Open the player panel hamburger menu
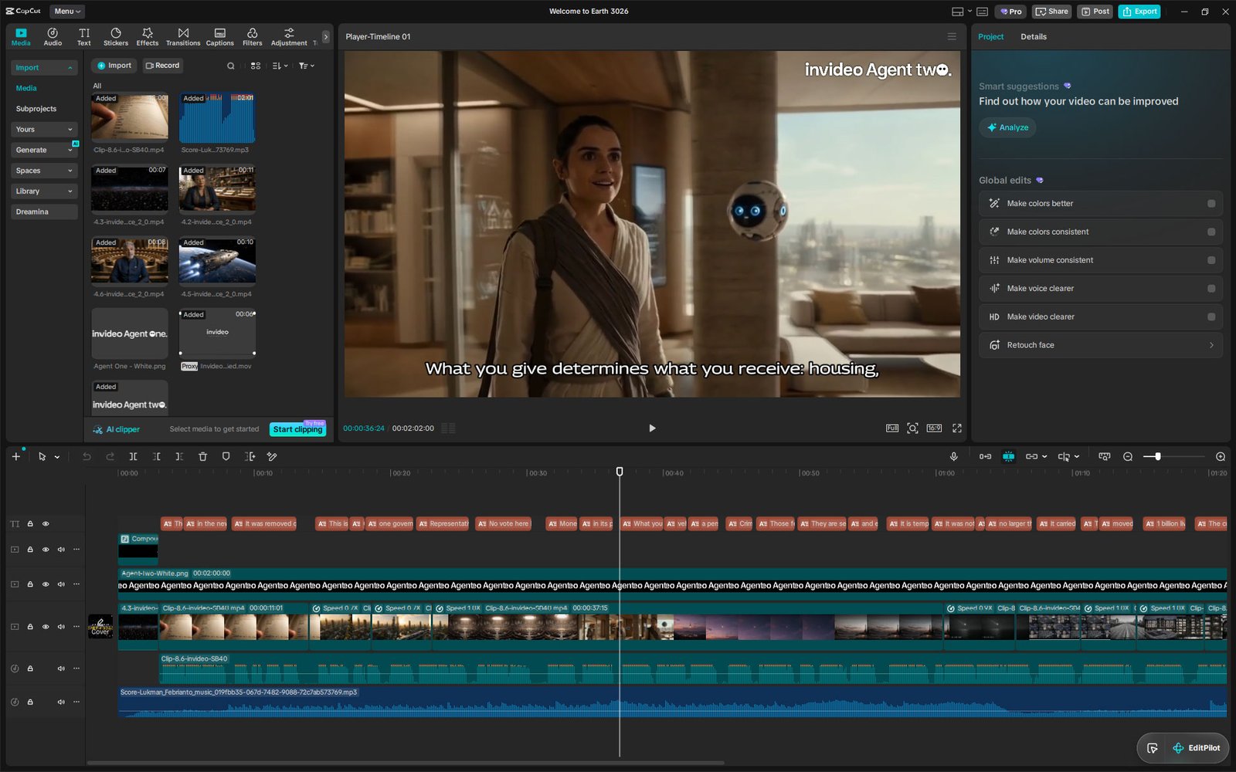Image resolution: width=1236 pixels, height=772 pixels. [x=952, y=36]
